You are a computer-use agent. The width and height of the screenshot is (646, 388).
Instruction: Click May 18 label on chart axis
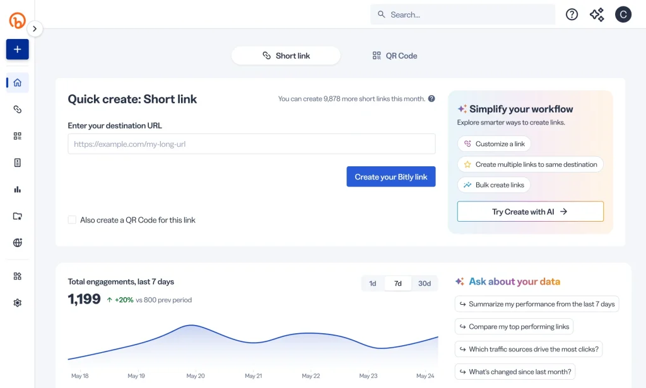(x=80, y=375)
